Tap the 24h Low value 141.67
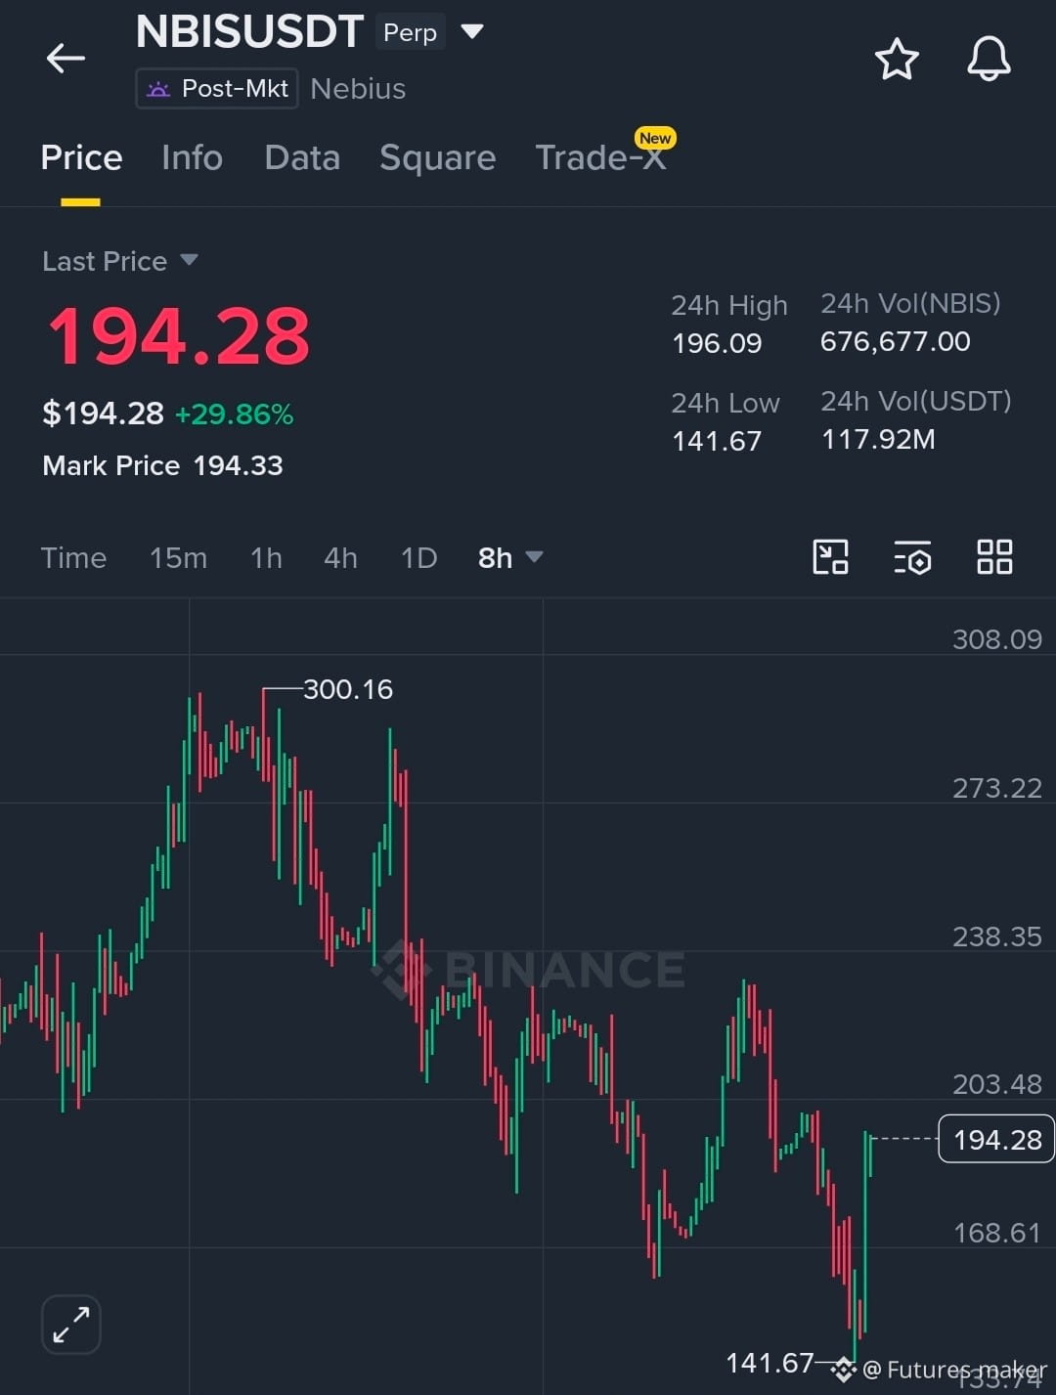The image size is (1056, 1395). [716, 441]
